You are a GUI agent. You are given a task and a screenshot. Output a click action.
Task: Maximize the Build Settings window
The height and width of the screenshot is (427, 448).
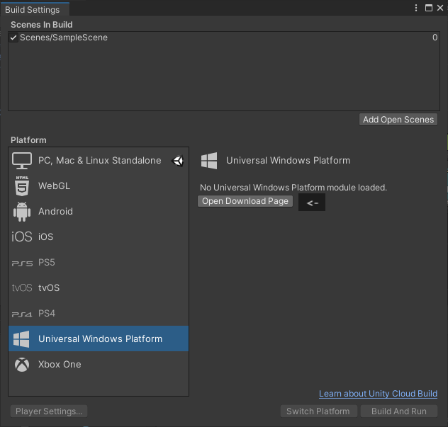click(429, 8)
